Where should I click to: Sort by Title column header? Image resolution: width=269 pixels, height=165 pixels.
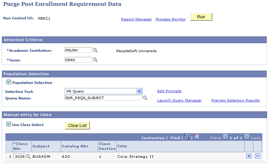[122, 146]
